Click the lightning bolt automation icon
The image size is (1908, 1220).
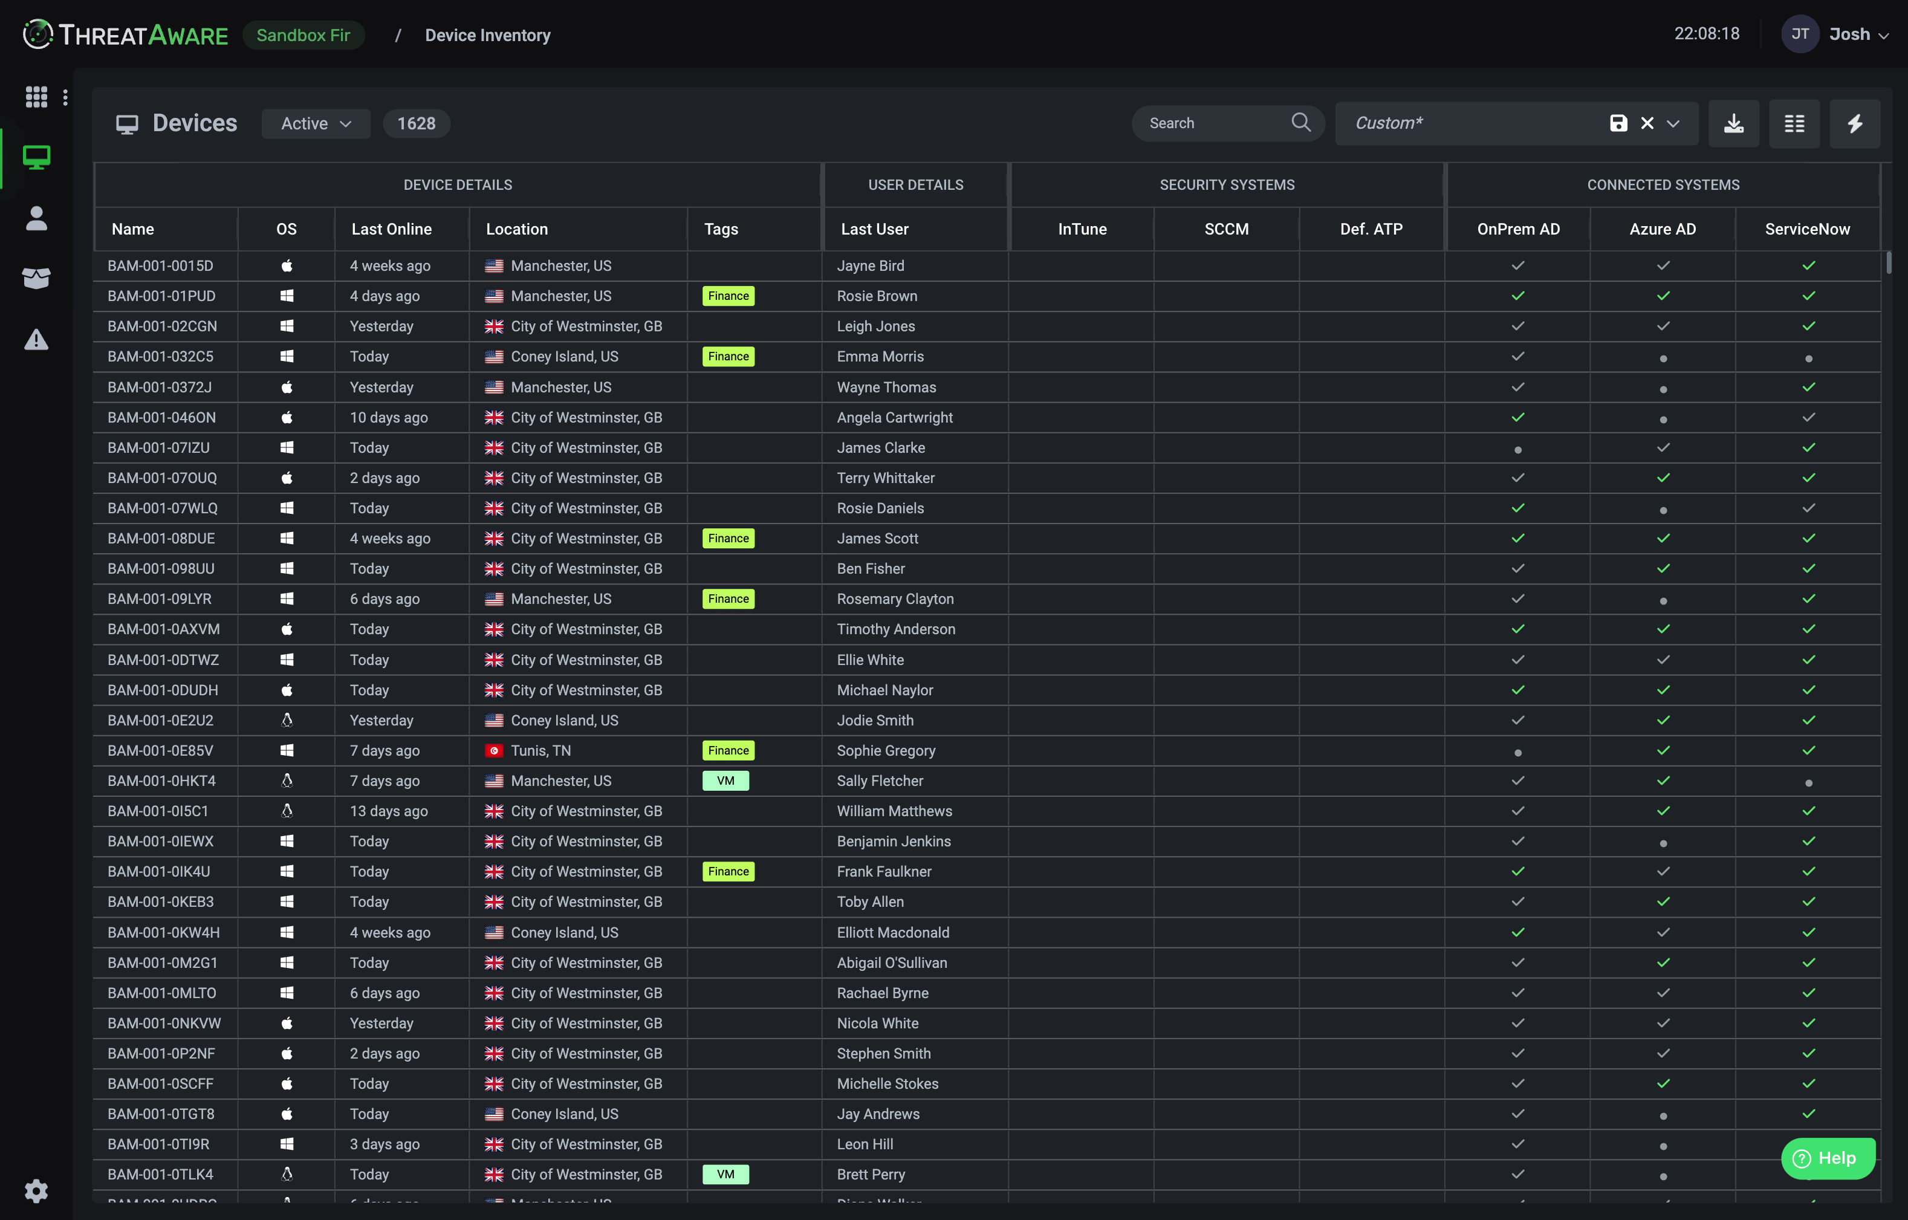[1855, 122]
